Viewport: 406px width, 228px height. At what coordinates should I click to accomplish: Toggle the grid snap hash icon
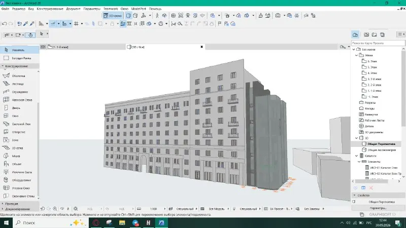tap(76, 24)
